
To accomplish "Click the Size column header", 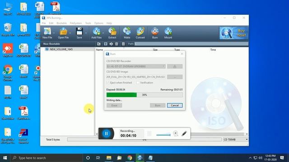I will [155, 49].
